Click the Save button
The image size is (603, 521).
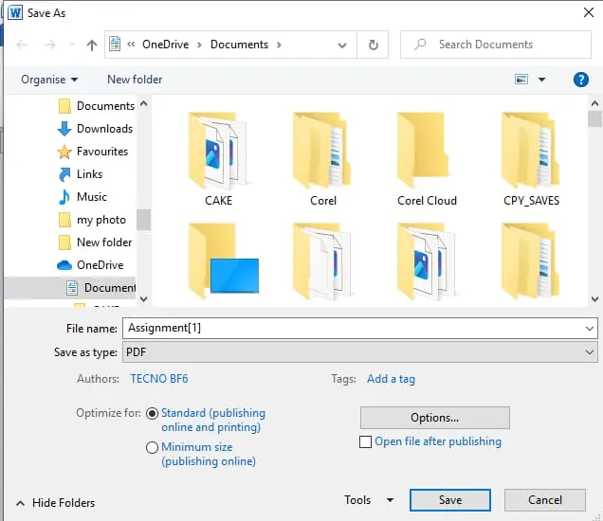450,500
